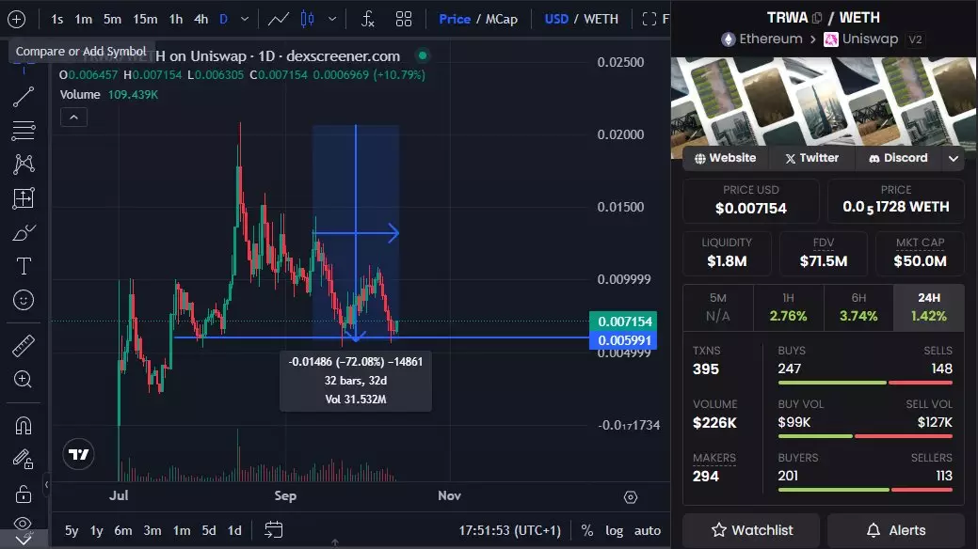Enable percent scale on chart
This screenshot has width=978, height=549.
pyautogui.click(x=587, y=530)
